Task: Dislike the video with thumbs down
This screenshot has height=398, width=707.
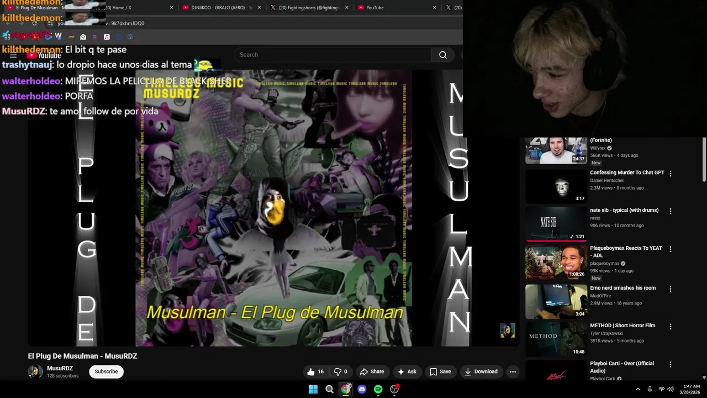Action: (x=341, y=371)
